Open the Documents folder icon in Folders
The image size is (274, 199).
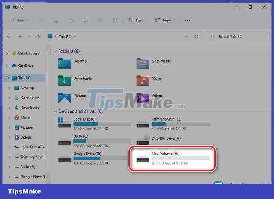(x=143, y=63)
